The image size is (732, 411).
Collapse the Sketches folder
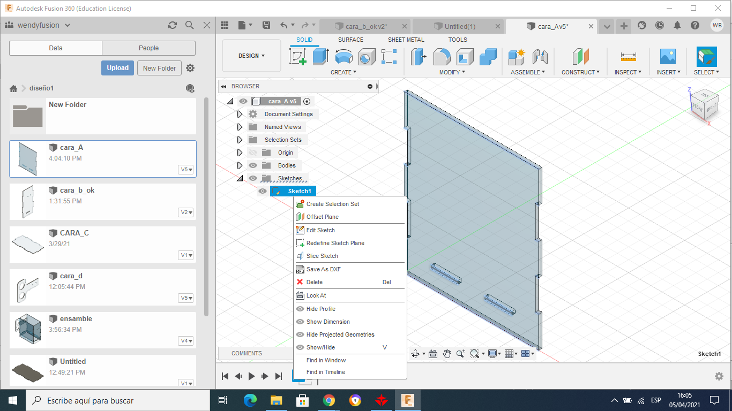pos(240,178)
